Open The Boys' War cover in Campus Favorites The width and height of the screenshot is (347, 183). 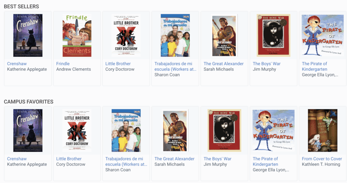(x=224, y=130)
